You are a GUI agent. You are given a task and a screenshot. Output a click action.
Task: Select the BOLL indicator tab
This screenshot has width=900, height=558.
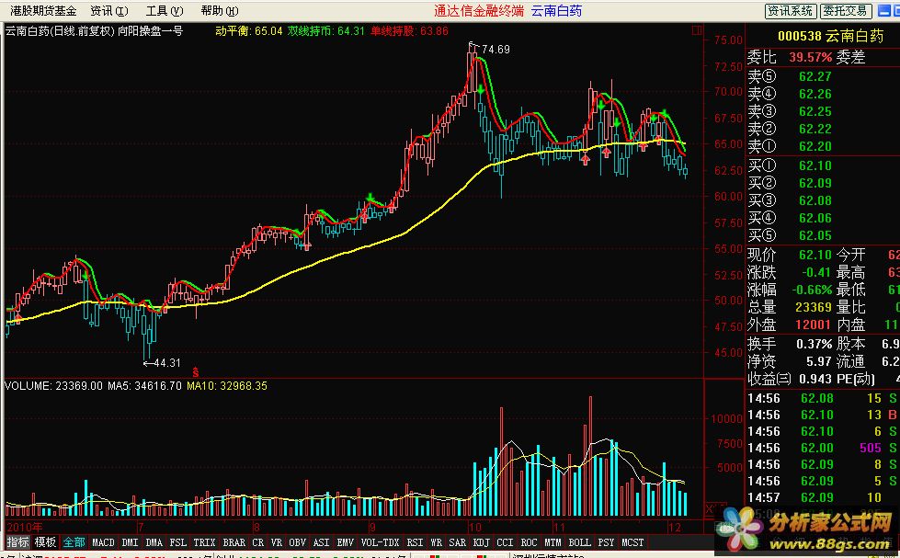point(580,542)
